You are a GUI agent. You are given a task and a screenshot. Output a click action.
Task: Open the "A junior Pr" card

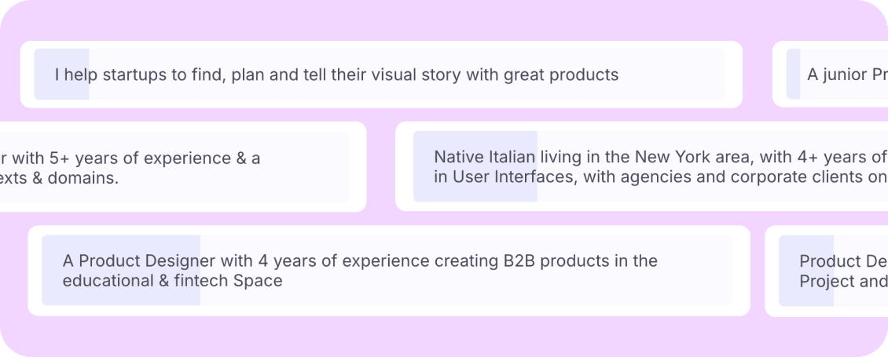point(830,74)
